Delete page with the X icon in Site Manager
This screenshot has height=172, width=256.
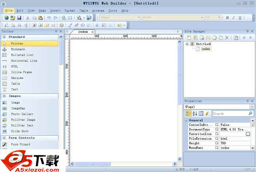[x=227, y=37]
